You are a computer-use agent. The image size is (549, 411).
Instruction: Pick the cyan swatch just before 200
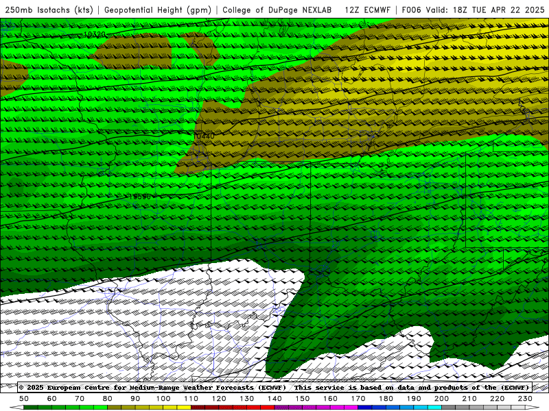435,408
